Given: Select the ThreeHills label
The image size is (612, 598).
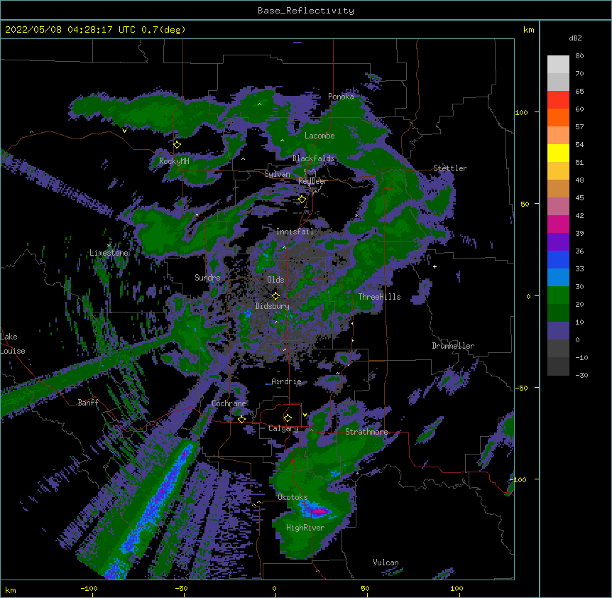Looking at the screenshot, I should (x=379, y=297).
